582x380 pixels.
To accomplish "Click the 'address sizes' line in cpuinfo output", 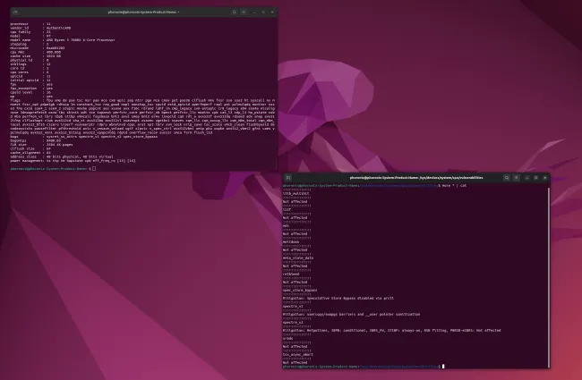I will pyautogui.click(x=62, y=156).
